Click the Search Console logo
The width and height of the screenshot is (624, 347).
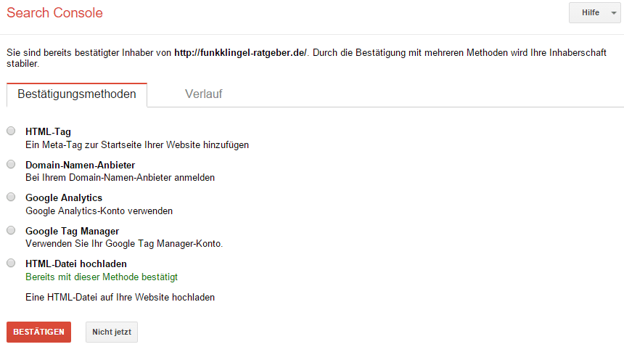click(x=54, y=13)
